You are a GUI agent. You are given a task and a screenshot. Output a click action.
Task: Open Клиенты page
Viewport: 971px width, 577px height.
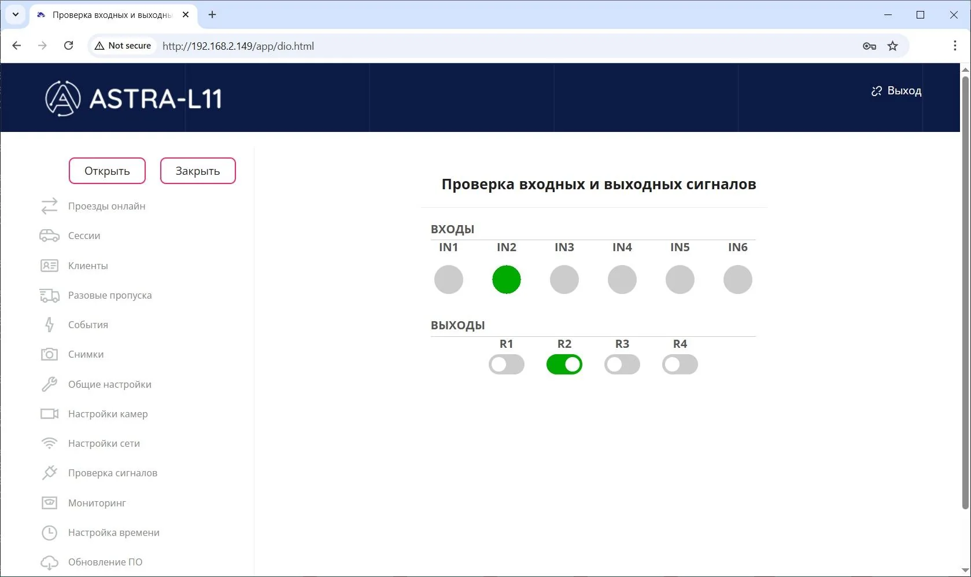(x=88, y=266)
